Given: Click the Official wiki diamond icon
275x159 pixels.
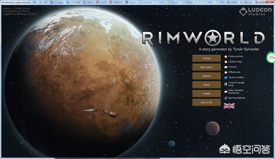Looking at the screenshot, I should pyautogui.click(x=226, y=72).
